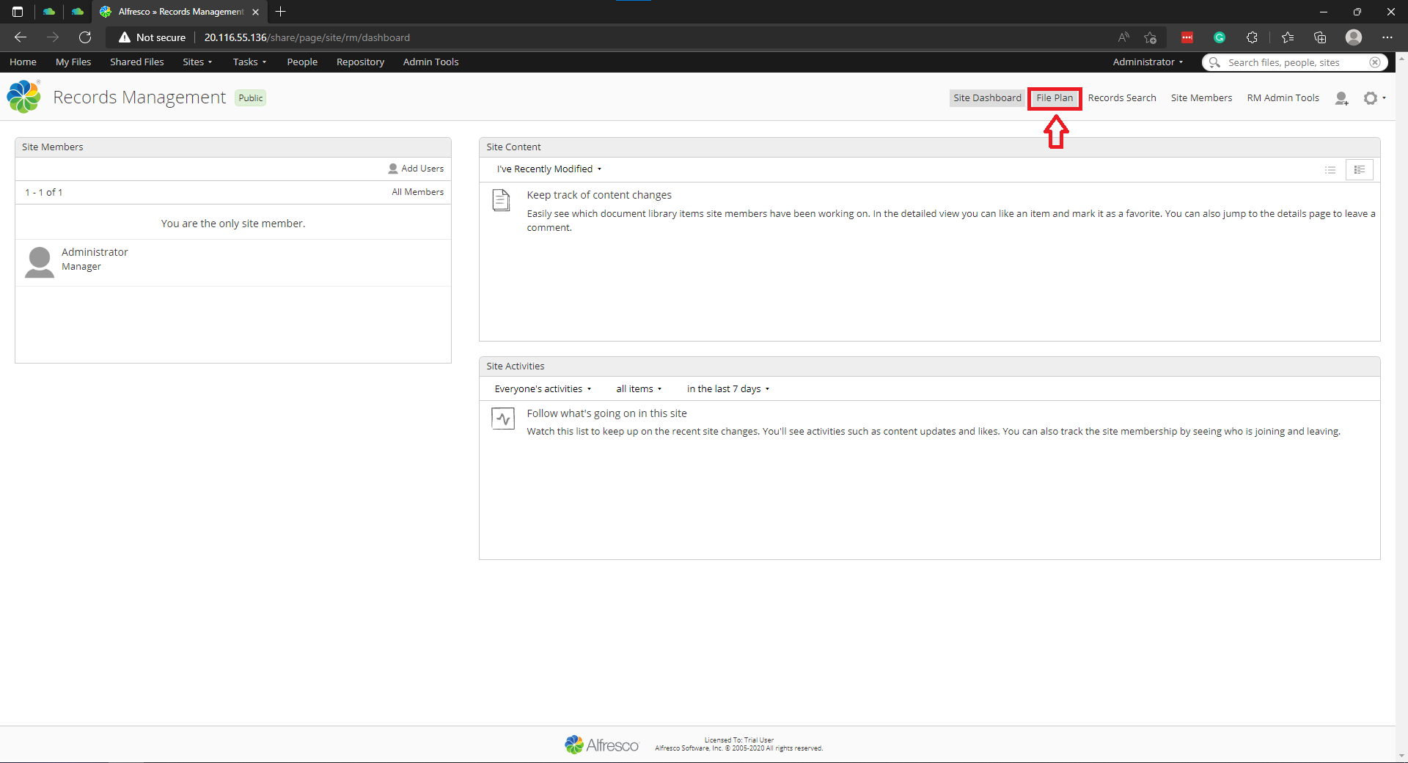Open the Administrator user dropdown
The image size is (1408, 763).
(x=1148, y=62)
